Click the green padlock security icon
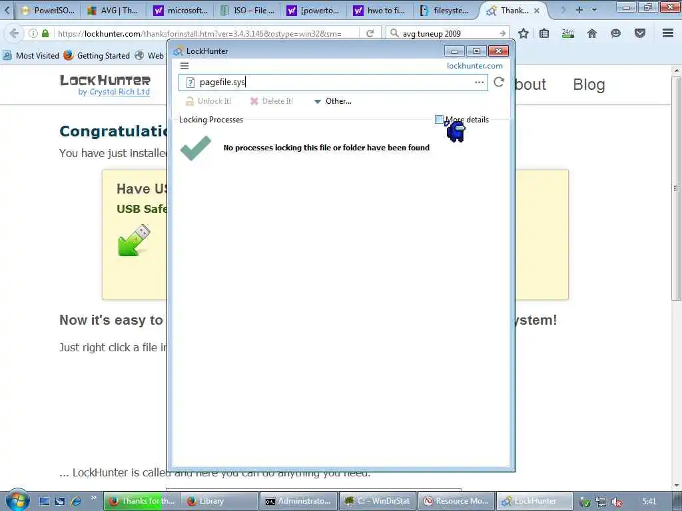This screenshot has height=511, width=682. (x=45, y=33)
